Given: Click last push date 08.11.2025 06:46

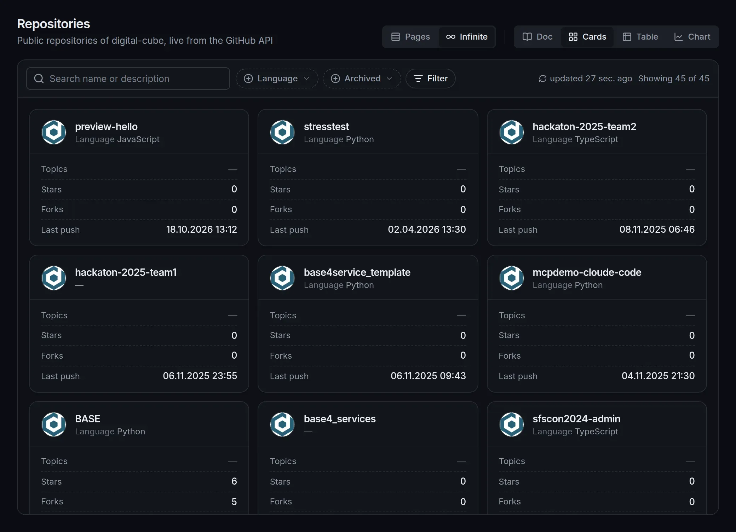Looking at the screenshot, I should (657, 230).
